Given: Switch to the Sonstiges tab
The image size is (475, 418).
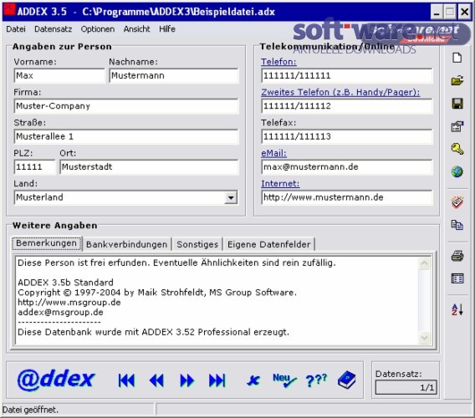Looking at the screenshot, I should (197, 244).
